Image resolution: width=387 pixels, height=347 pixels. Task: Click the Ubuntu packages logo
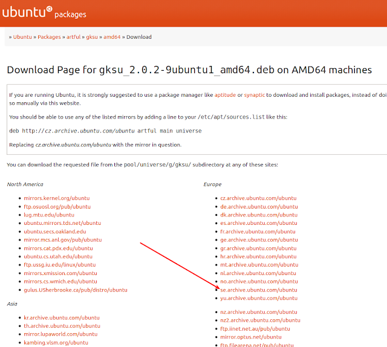pos(44,12)
